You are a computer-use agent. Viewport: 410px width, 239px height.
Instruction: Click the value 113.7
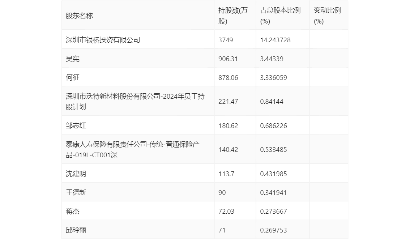pyautogui.click(x=226, y=174)
